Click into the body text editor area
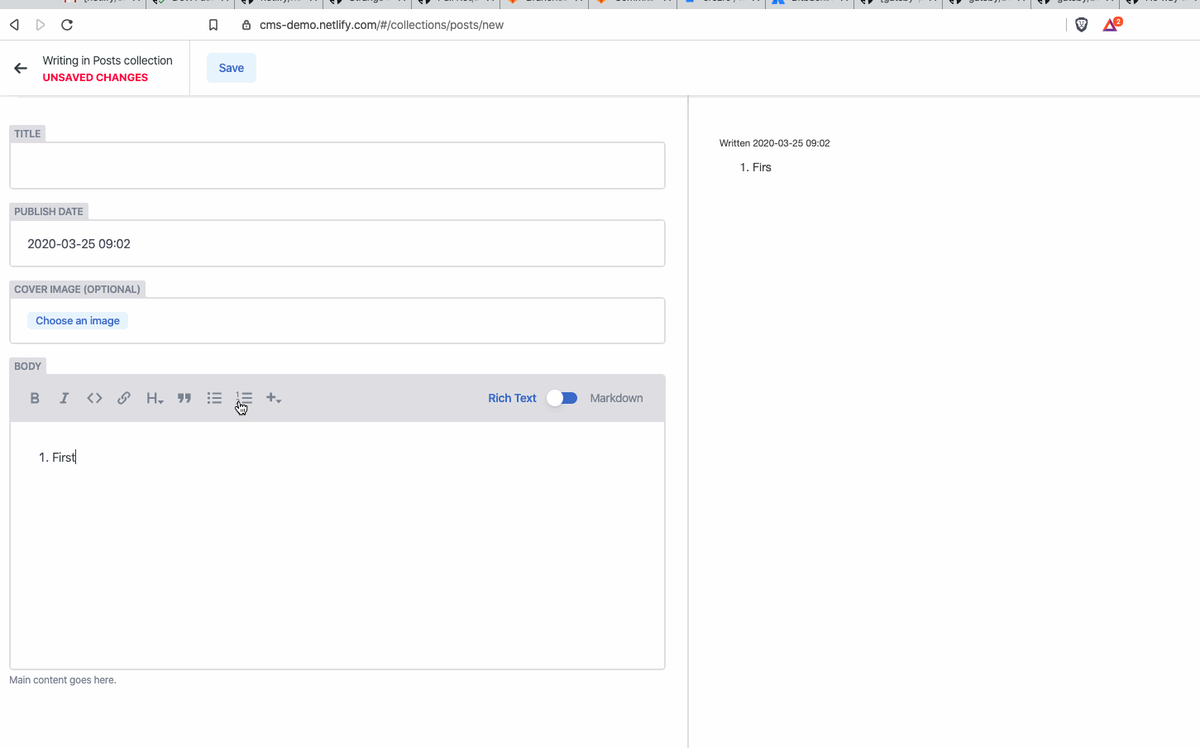Image resolution: width=1200 pixels, height=748 pixels. (x=337, y=545)
